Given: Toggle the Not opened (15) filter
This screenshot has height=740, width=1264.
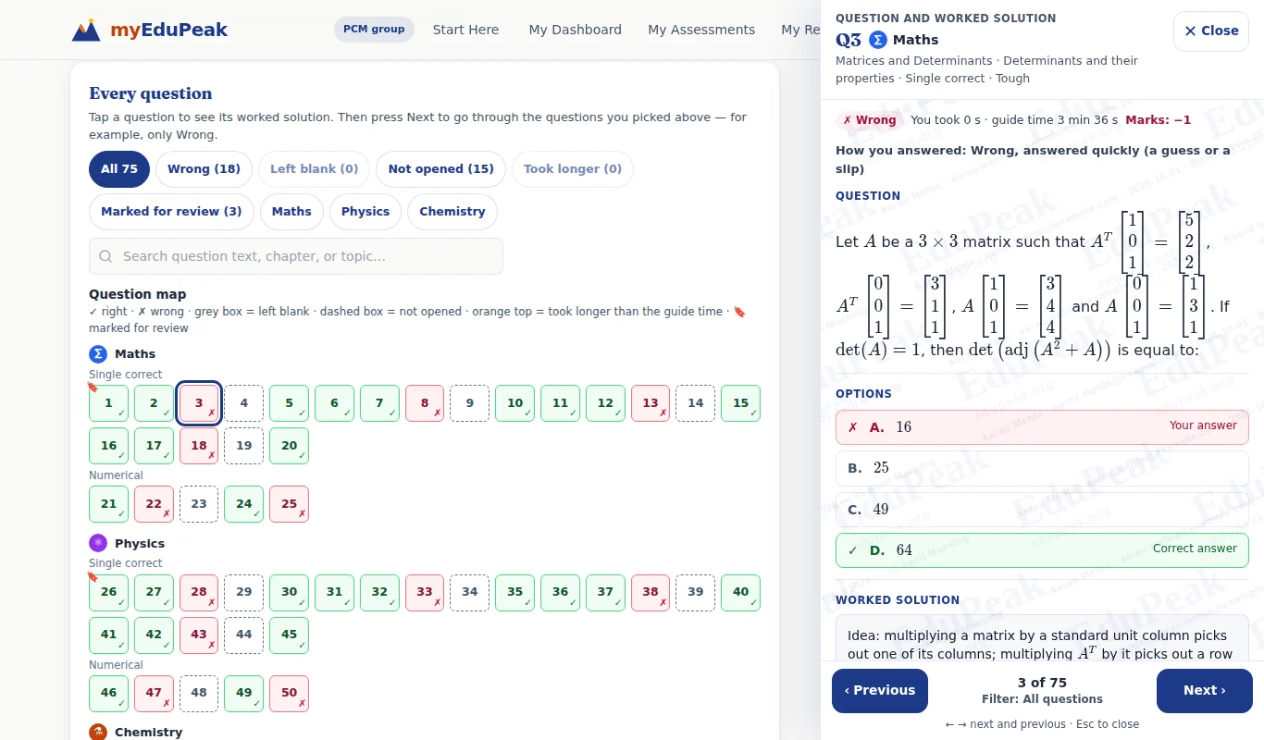Looking at the screenshot, I should point(440,169).
